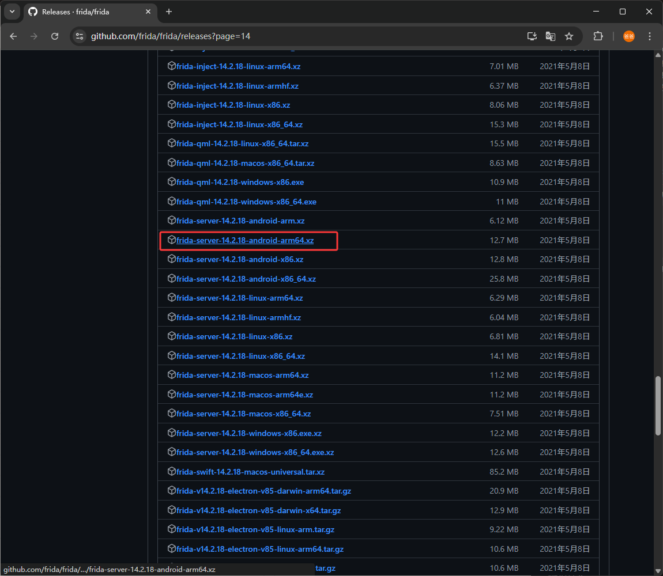
Task: Open the orange profile avatar
Action: click(629, 36)
